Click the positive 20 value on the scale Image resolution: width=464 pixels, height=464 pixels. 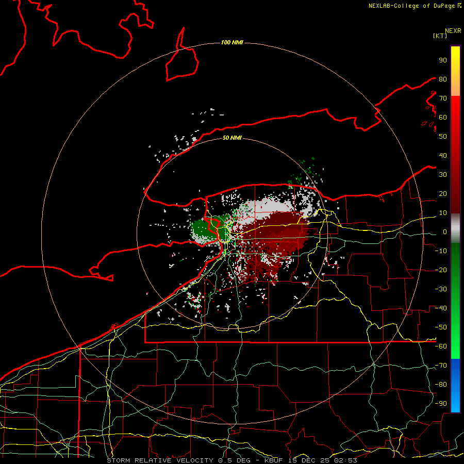coord(443,193)
